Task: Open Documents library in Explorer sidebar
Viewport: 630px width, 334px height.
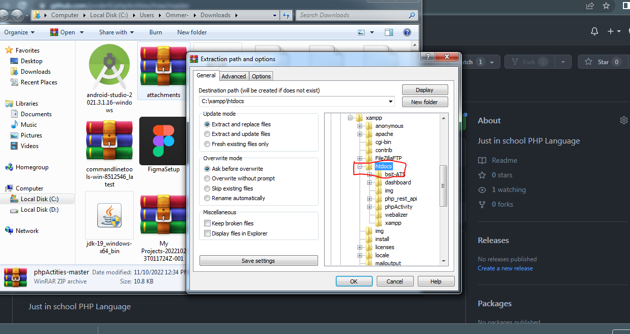Action: click(36, 114)
